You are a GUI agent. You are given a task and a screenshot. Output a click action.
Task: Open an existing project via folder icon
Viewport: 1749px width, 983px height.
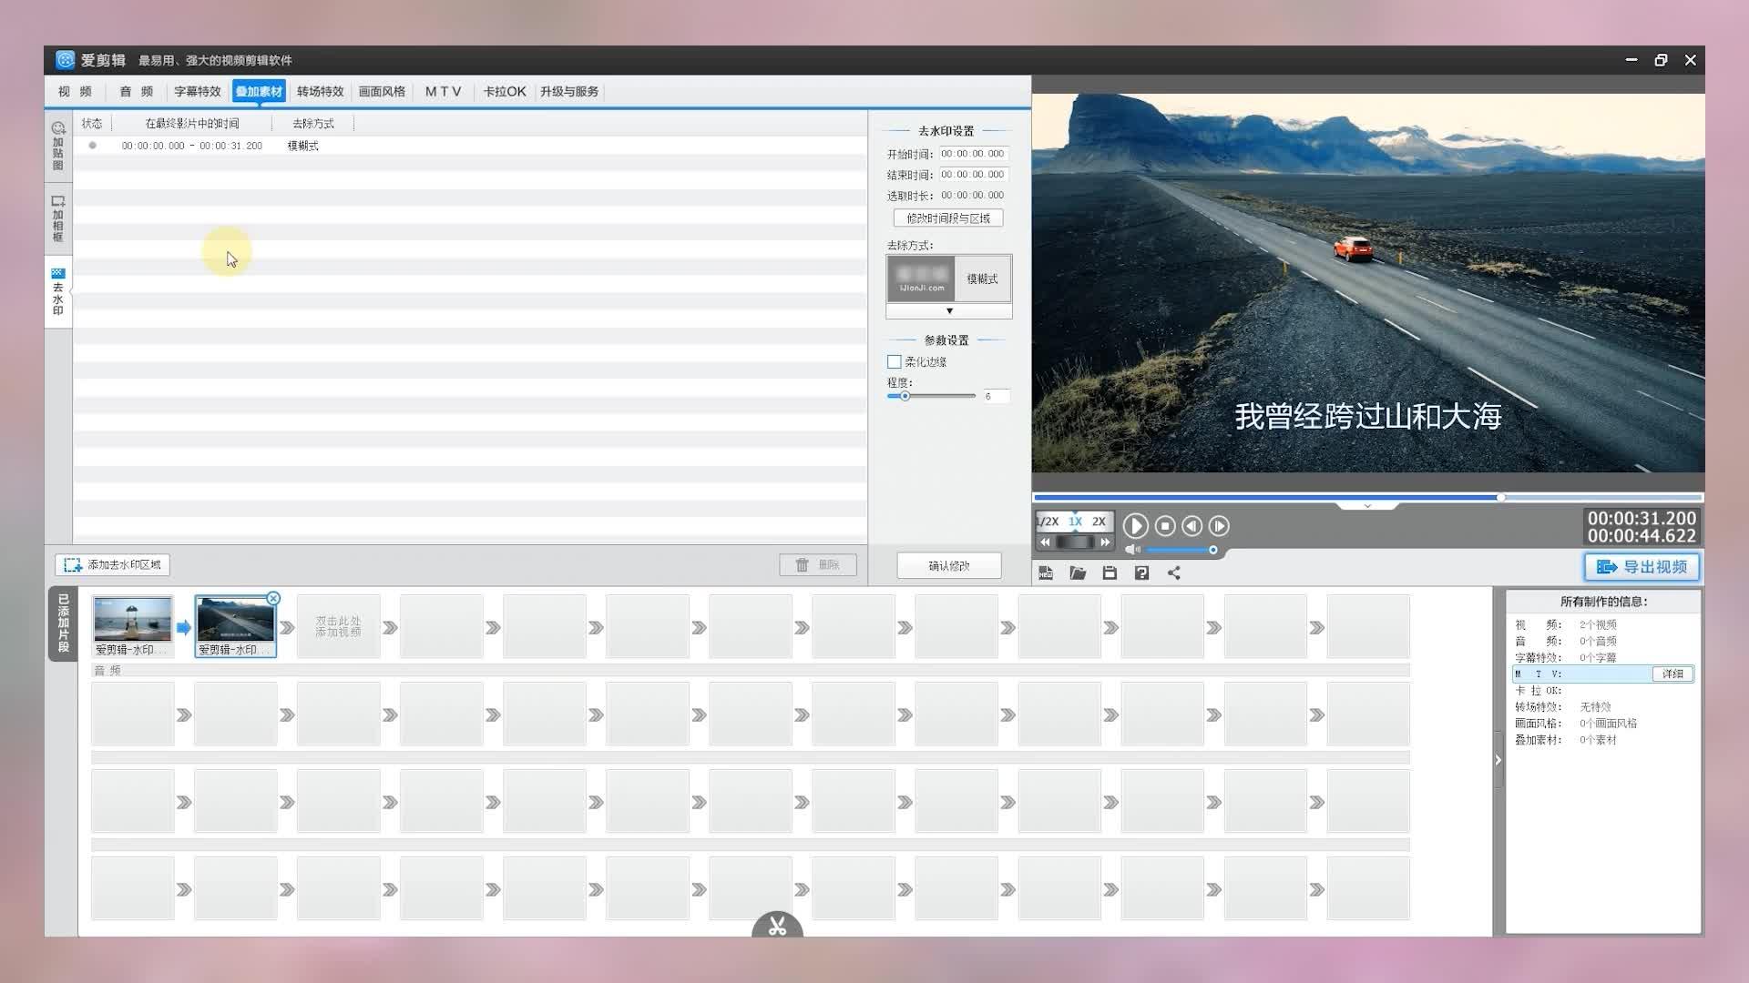(1078, 573)
